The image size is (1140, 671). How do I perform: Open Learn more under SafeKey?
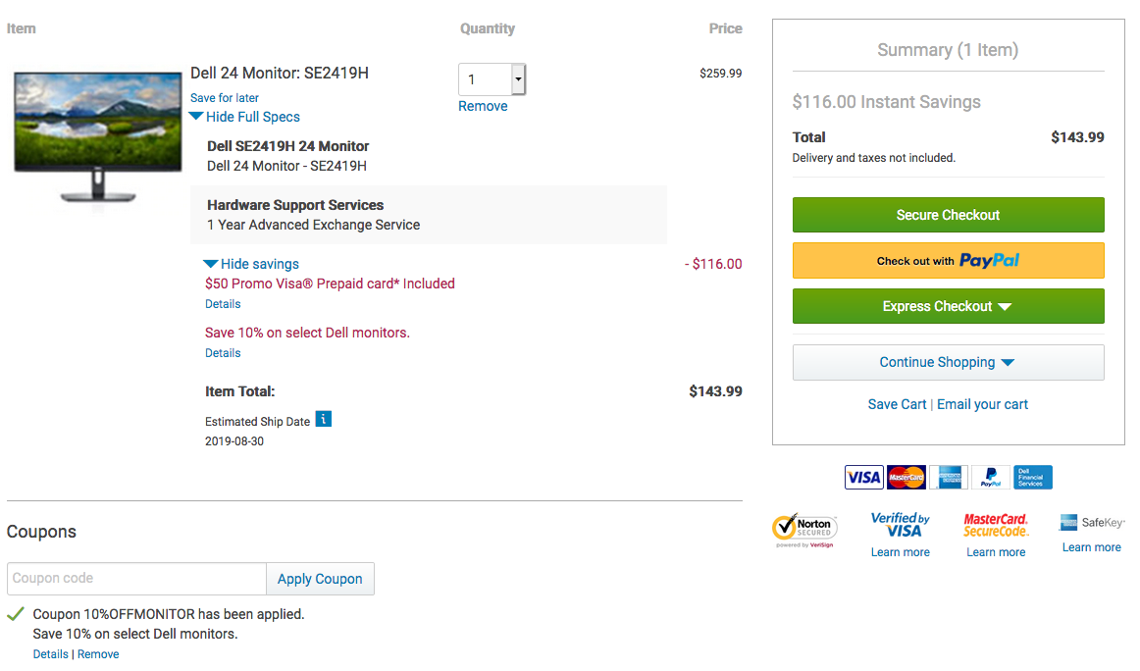pos(1091,546)
